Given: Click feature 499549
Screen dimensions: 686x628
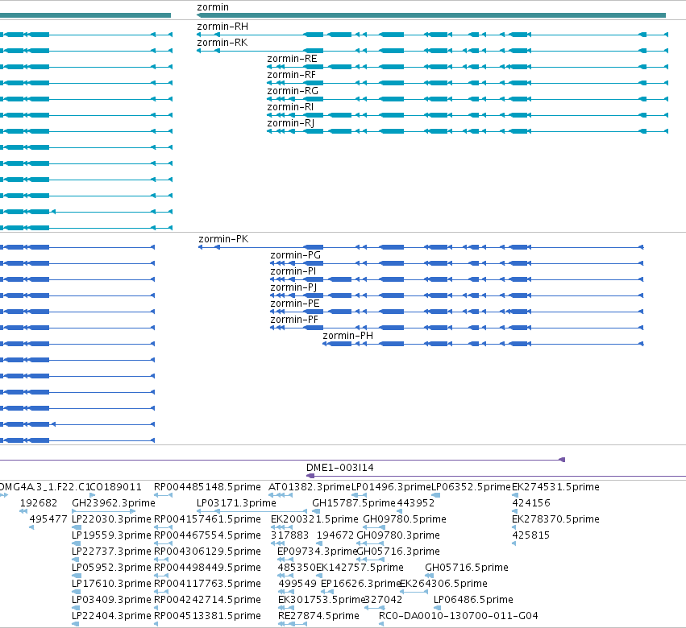Looking at the screenshot, I should click(297, 585).
